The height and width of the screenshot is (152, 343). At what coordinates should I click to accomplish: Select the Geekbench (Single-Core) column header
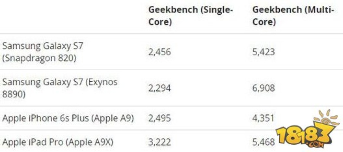click(x=190, y=16)
